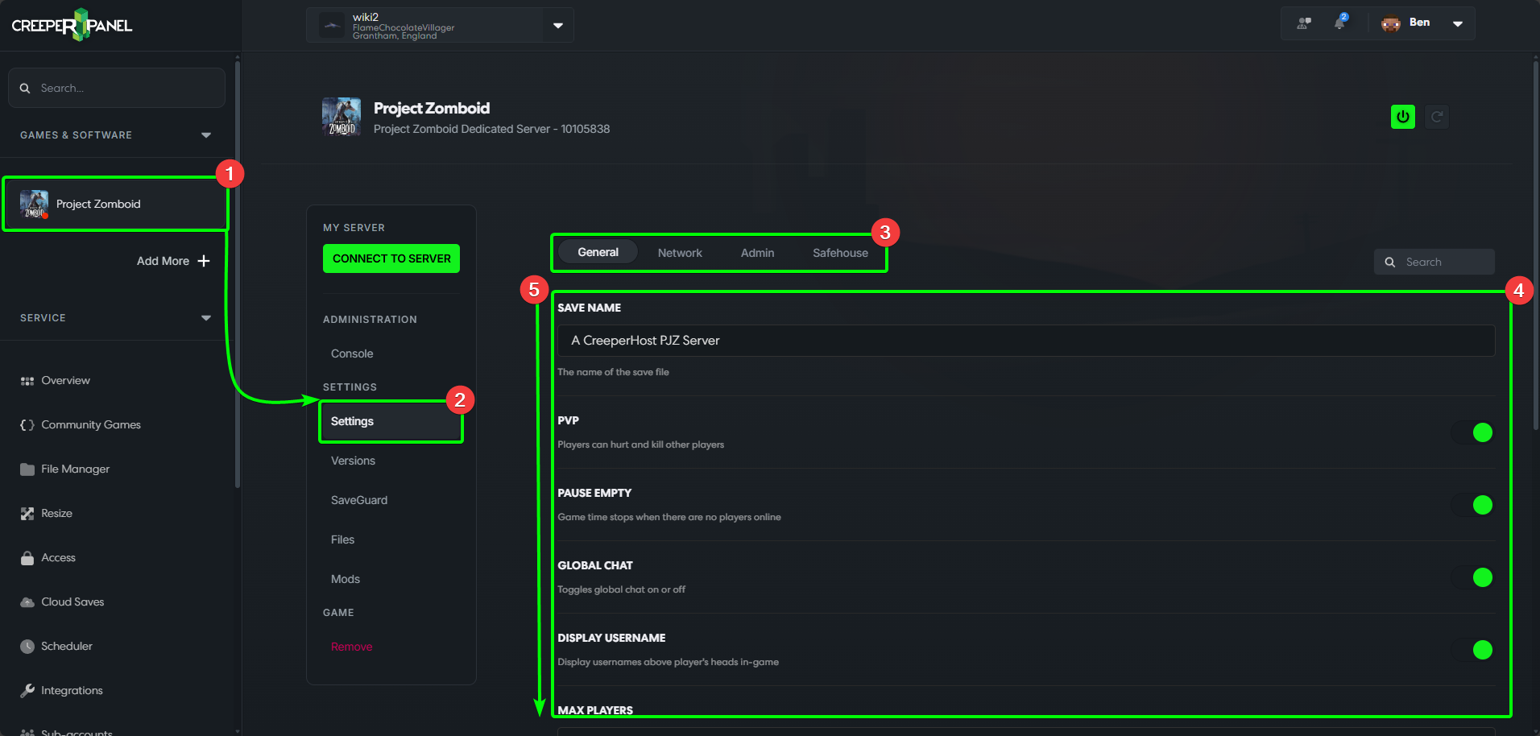Click the wiki2 server thumbnail icon

coord(332,25)
